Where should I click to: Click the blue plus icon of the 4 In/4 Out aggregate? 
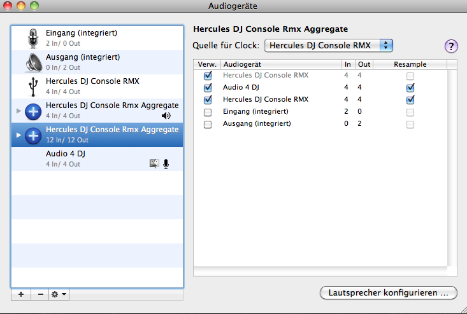click(x=33, y=111)
